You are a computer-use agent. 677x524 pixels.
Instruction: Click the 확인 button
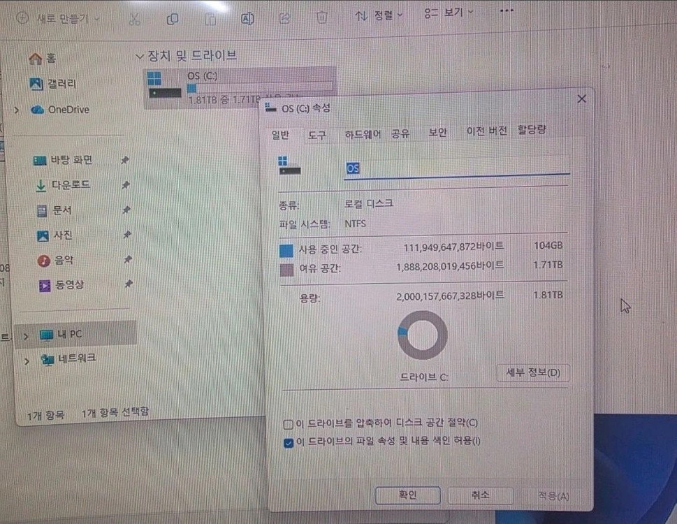pyautogui.click(x=408, y=495)
